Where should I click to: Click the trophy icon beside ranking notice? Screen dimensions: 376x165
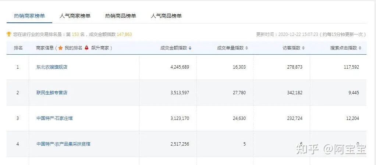pyautogui.click(x=9, y=34)
